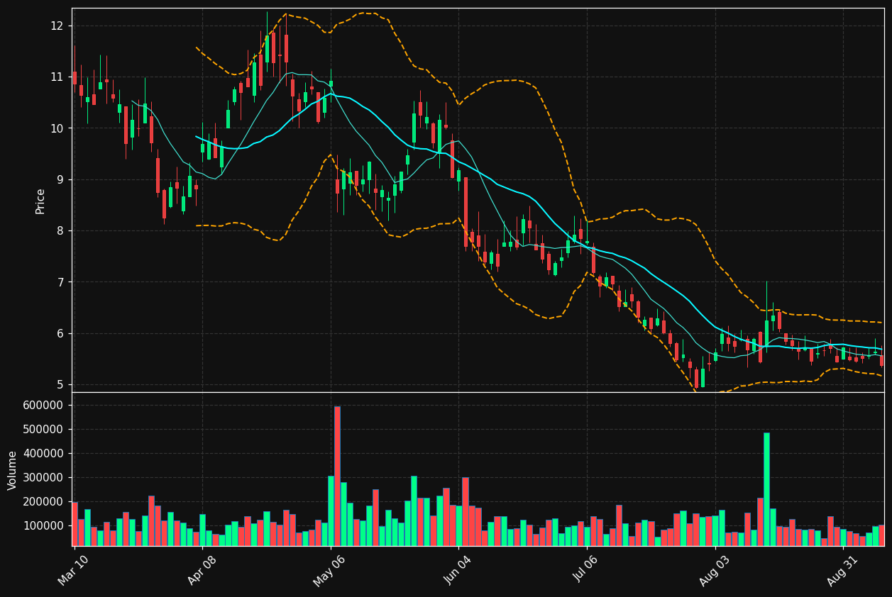Image resolution: width=892 pixels, height=597 pixels.
Task: Click the Volume axis title
Action: tap(13, 470)
